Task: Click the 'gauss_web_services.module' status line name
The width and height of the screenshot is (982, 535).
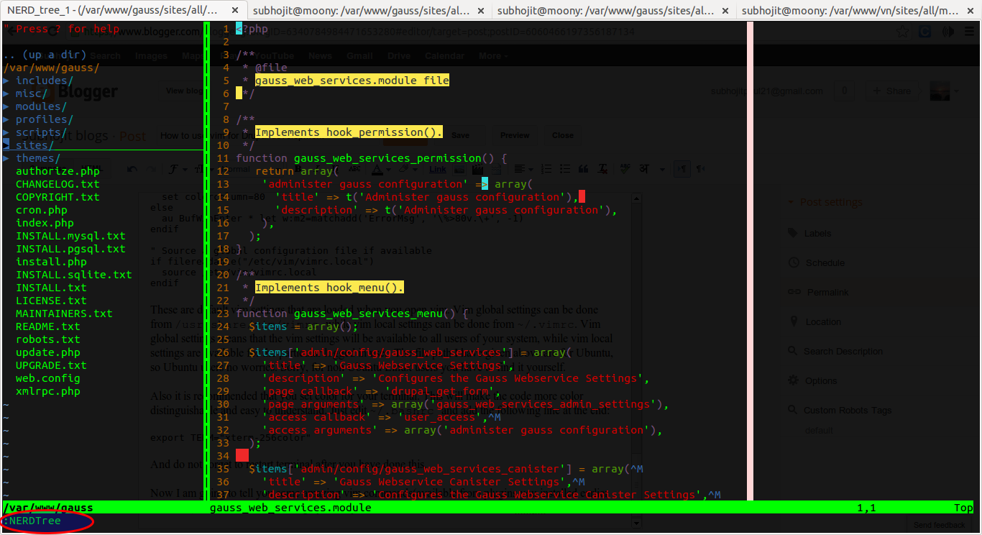Action: tap(290, 508)
